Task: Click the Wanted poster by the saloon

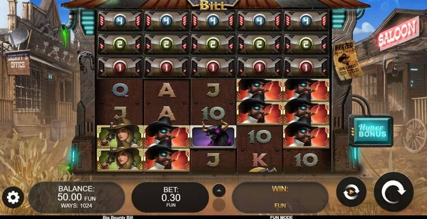Action: point(348,60)
